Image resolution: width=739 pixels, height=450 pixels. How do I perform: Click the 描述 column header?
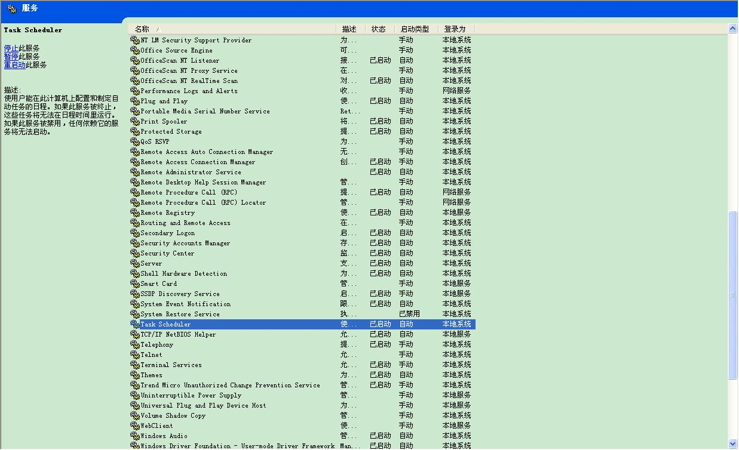(x=350, y=29)
